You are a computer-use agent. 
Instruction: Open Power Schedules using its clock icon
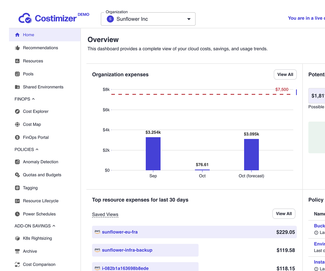tap(17, 214)
